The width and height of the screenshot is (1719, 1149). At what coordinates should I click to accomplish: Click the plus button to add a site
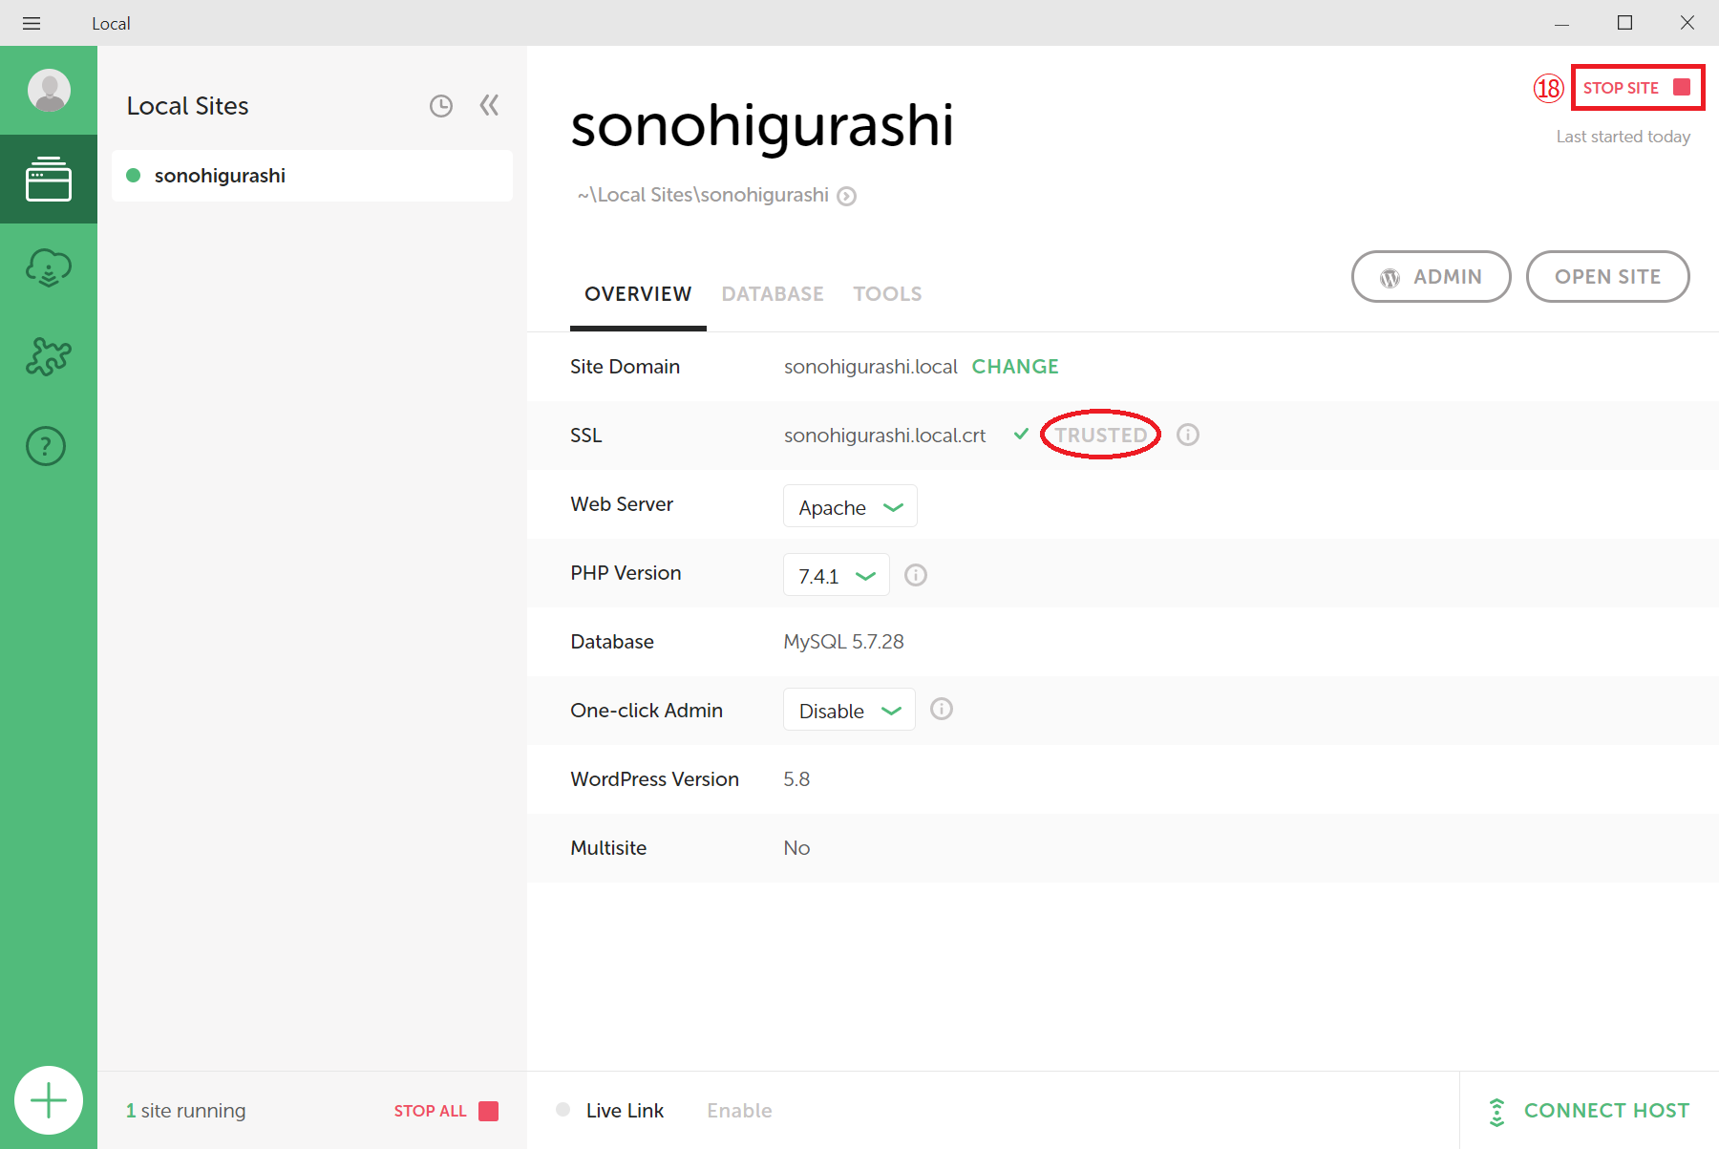pyautogui.click(x=49, y=1100)
